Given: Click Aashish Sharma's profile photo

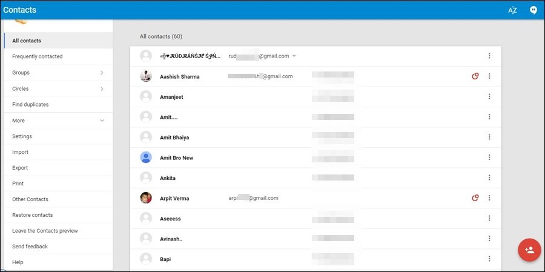Looking at the screenshot, I should click(x=146, y=76).
